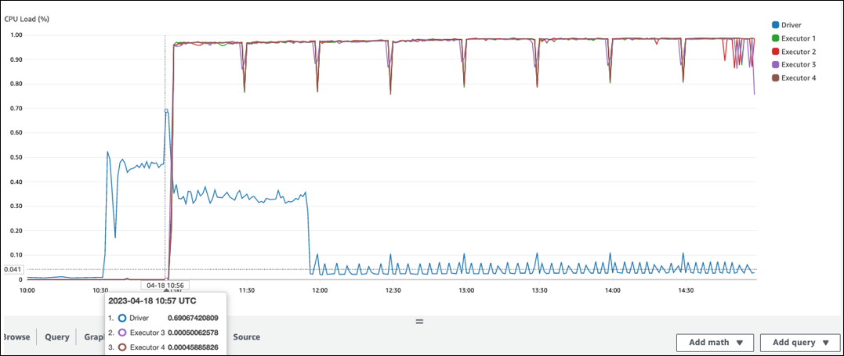Click the blue Driver legend swatch
The height and width of the screenshot is (356, 844).
tap(776, 25)
